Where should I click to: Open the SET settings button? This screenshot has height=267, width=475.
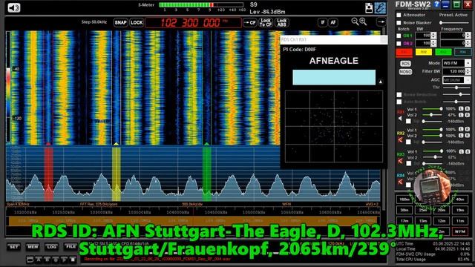point(13,247)
